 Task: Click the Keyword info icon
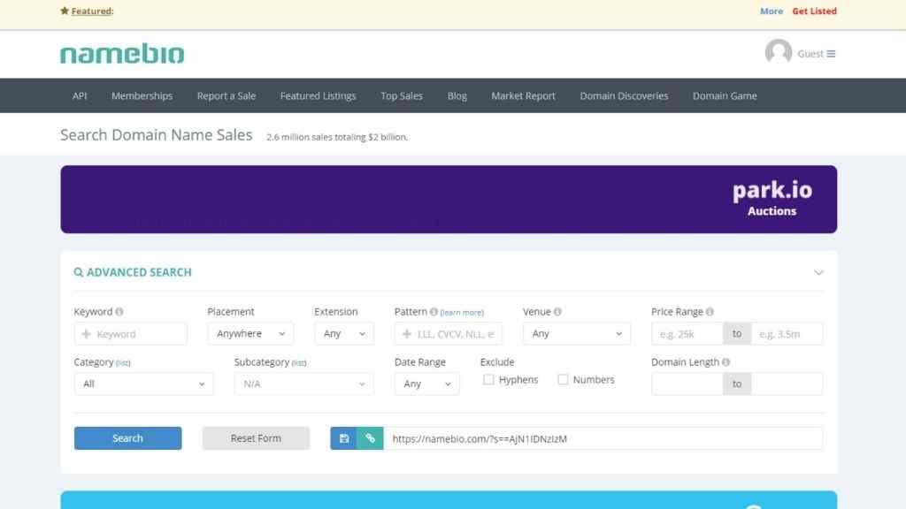pos(119,312)
